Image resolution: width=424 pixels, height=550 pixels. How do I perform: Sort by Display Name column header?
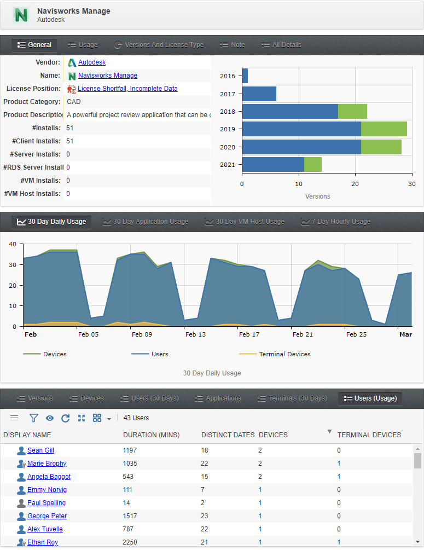pyautogui.click(x=27, y=435)
